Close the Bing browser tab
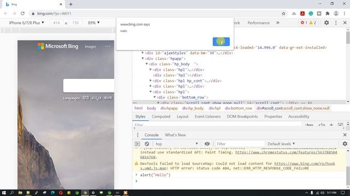 click(x=61, y=4)
